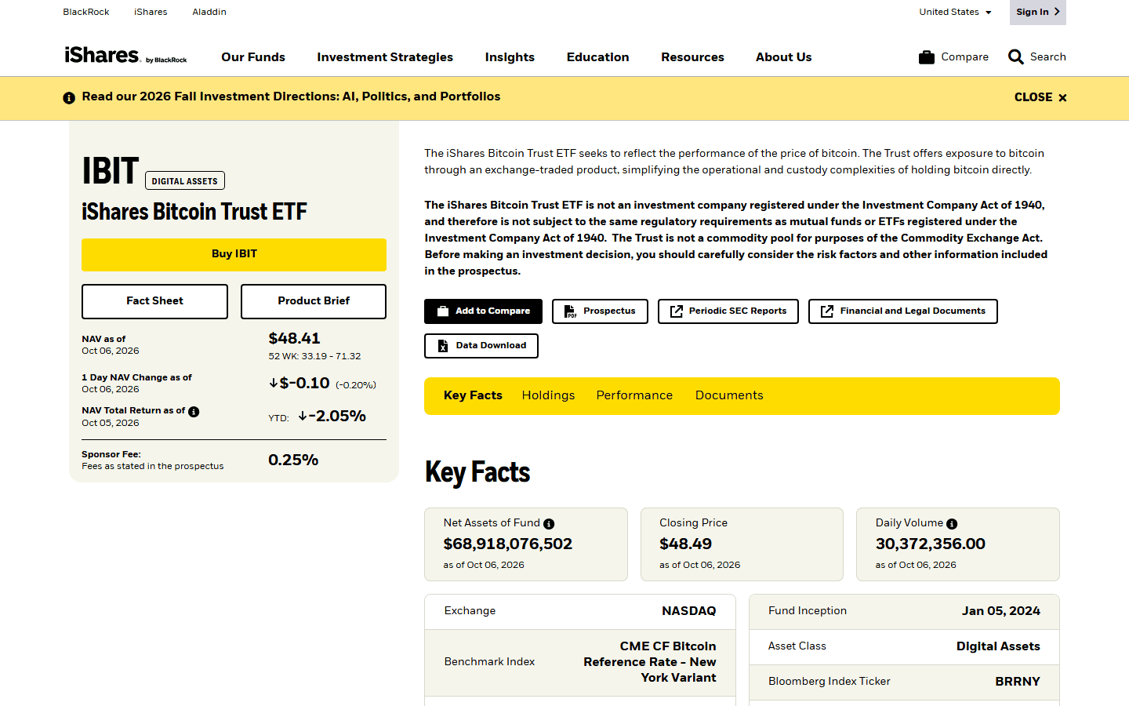Screen dimensions: 1129x706
Task: Switch to the Performance tab
Action: click(634, 395)
